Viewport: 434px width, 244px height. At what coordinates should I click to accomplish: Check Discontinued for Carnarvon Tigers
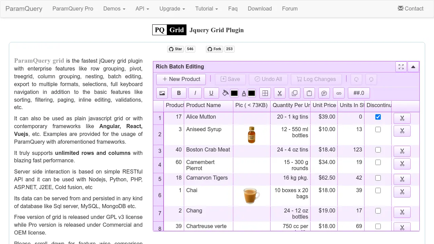click(x=378, y=178)
